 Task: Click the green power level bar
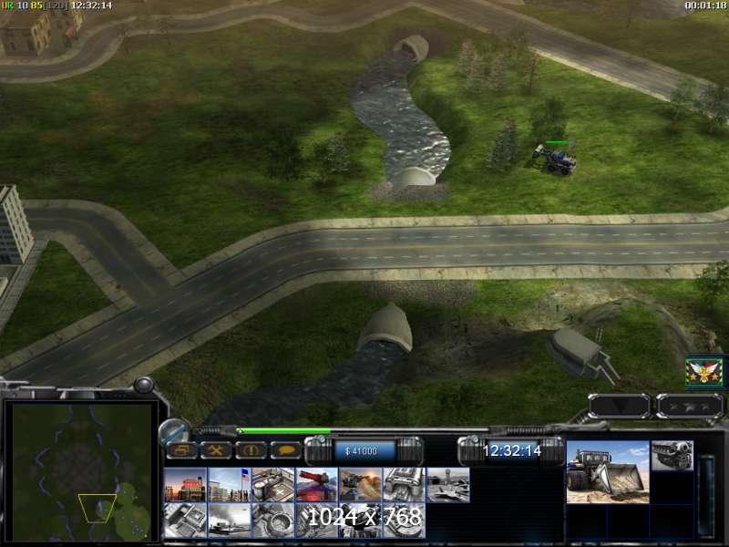[x=283, y=431]
